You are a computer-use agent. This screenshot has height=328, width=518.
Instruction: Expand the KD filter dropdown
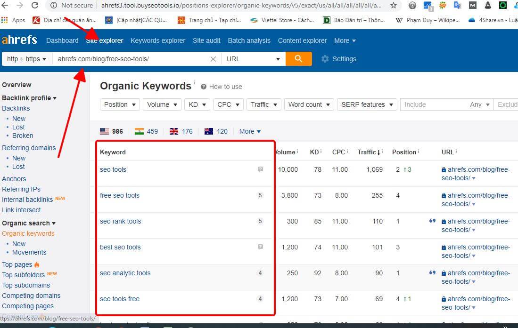(x=197, y=104)
